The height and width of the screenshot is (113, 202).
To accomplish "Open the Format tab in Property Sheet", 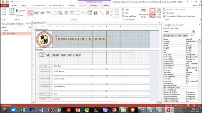I will point(166,36).
